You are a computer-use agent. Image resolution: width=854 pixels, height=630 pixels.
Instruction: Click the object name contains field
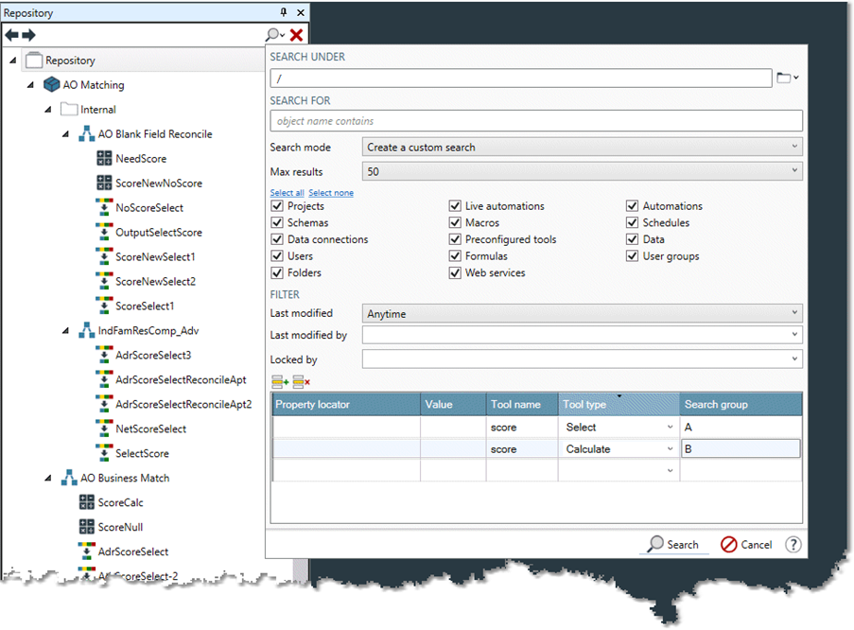[535, 121]
